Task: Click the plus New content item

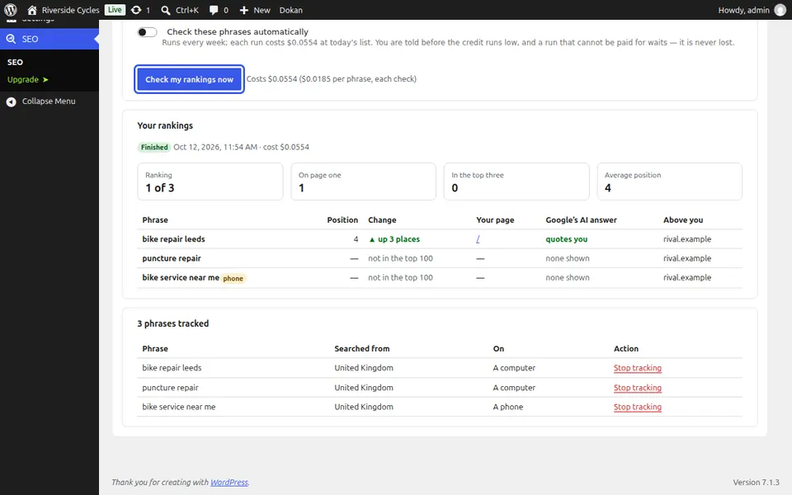Action: (x=255, y=10)
